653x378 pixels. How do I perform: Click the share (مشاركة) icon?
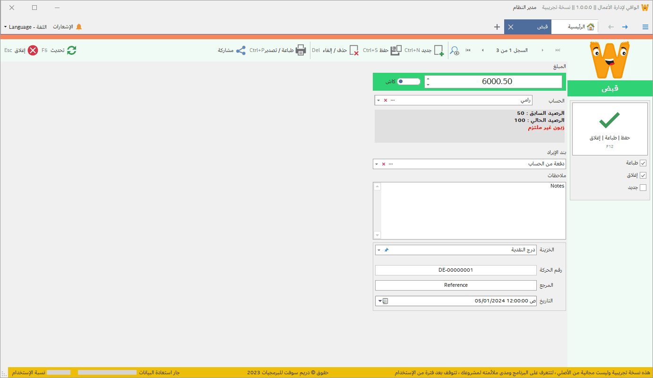click(x=241, y=50)
